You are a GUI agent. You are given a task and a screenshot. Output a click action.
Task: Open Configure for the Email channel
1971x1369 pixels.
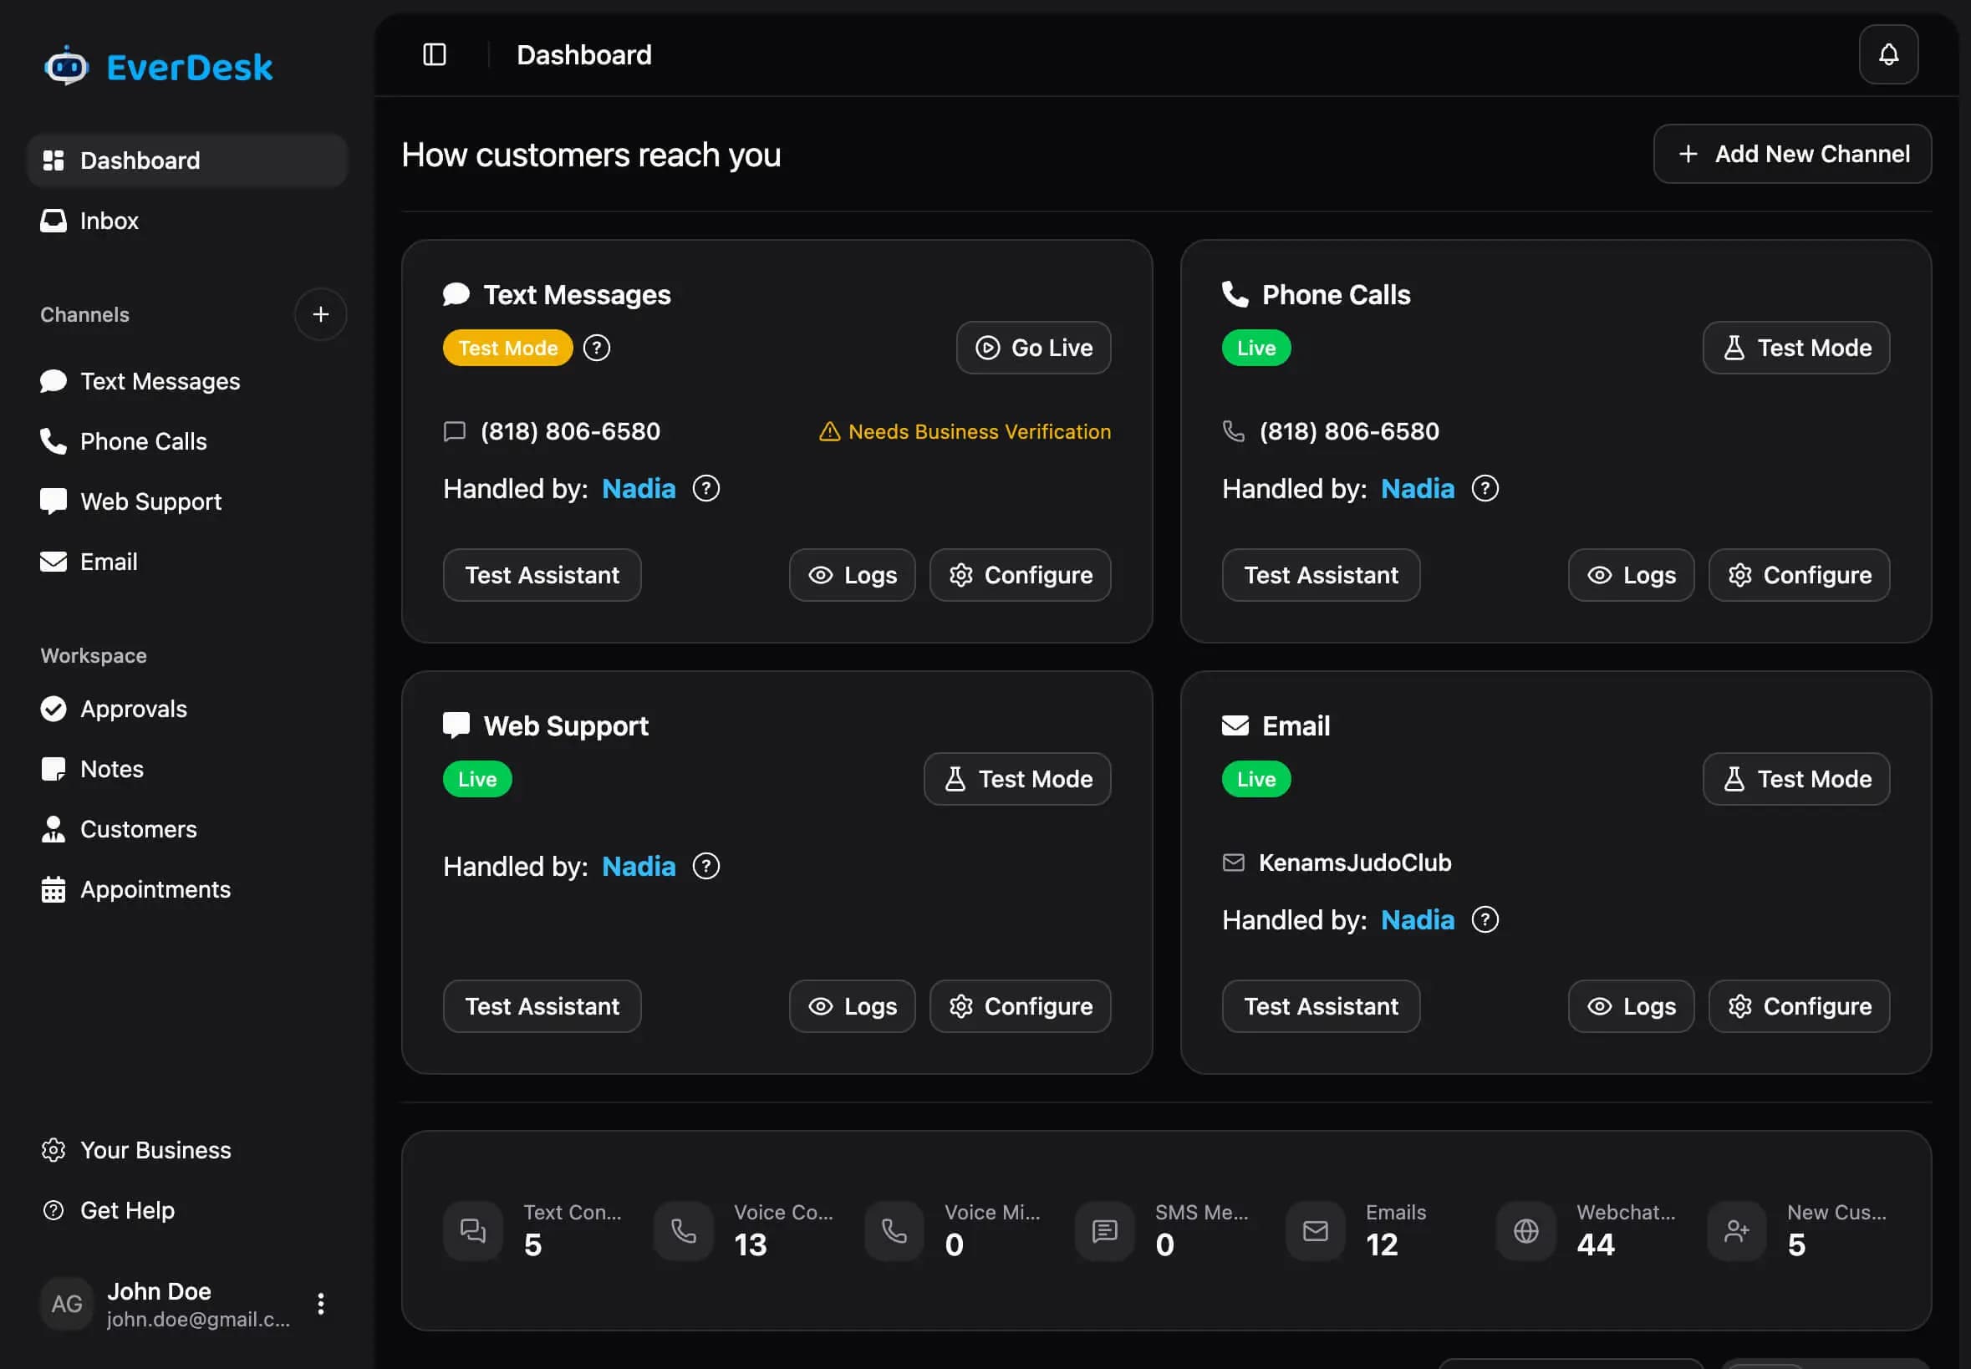pyautogui.click(x=1800, y=1006)
